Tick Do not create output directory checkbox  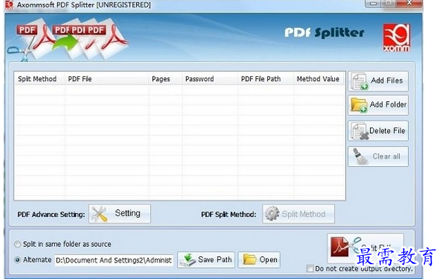click(309, 268)
